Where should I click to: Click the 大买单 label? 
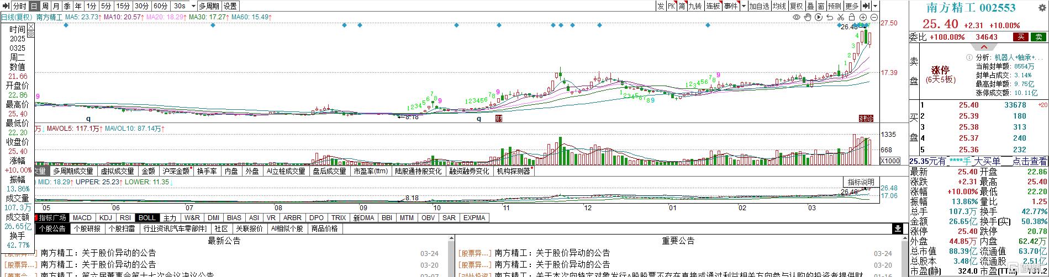(988, 161)
